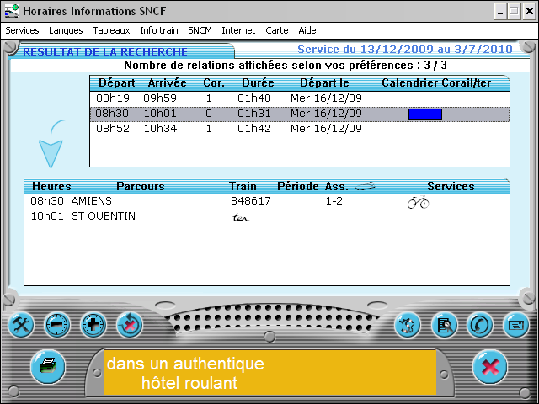Click the small red-cross icon beside plus
Viewport: 539px width, 404px height.
click(x=129, y=324)
